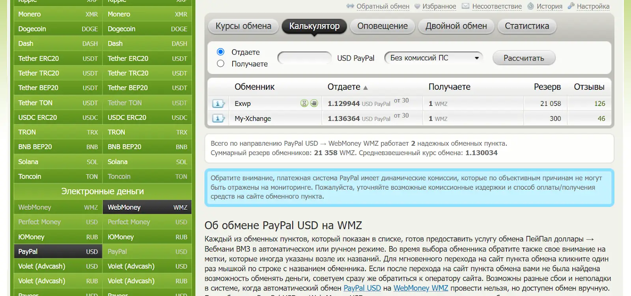631x296 pixels.
Task: Click the Exwp exchanger name
Action: click(243, 104)
